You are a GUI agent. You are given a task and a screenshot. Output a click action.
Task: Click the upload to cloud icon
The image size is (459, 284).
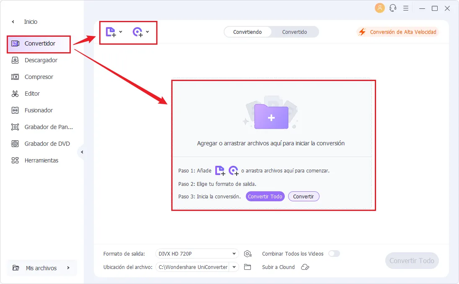(x=305, y=267)
